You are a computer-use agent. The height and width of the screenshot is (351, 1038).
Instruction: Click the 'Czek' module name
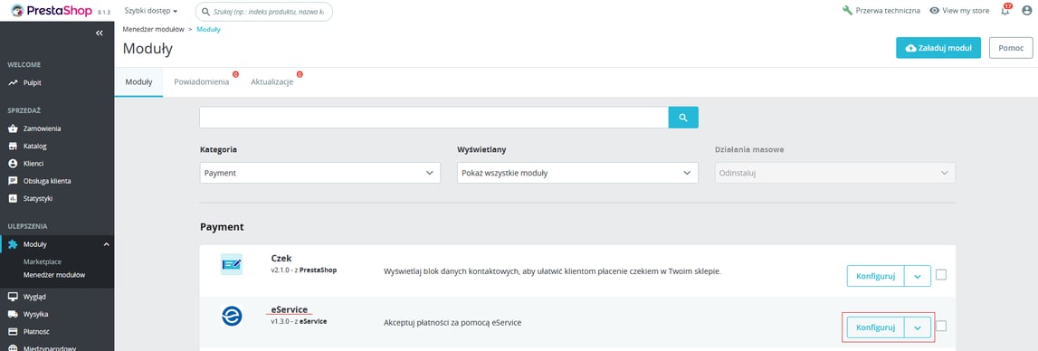[x=281, y=258]
